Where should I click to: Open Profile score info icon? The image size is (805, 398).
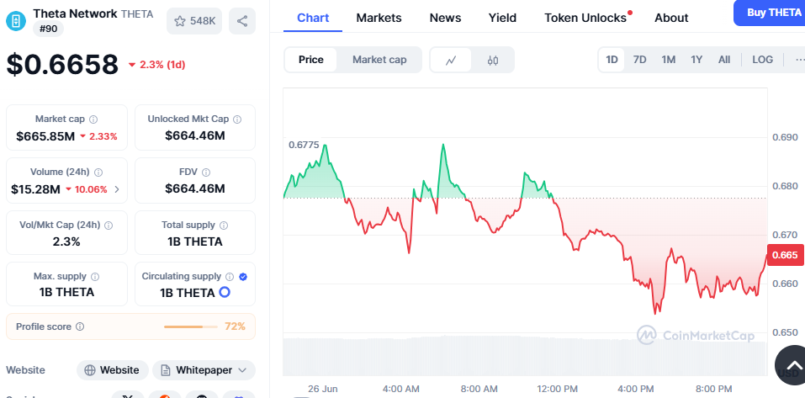tap(80, 326)
